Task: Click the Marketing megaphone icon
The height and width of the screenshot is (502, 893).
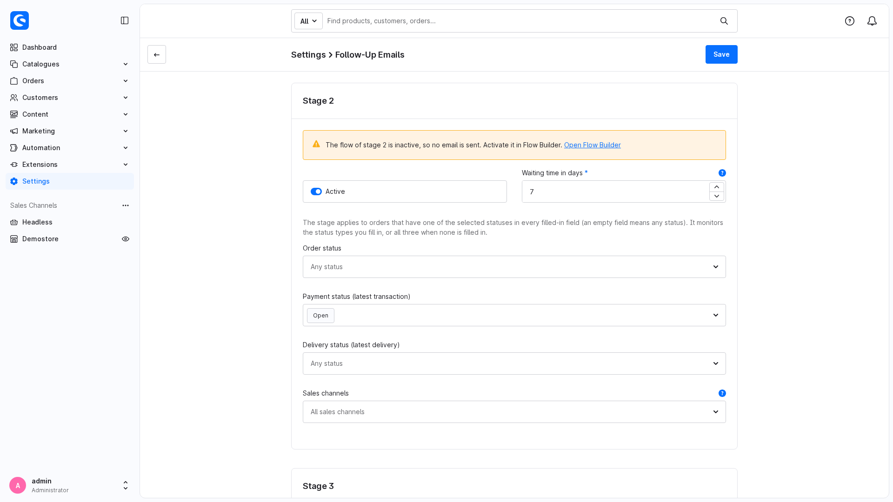Action: pyautogui.click(x=14, y=131)
